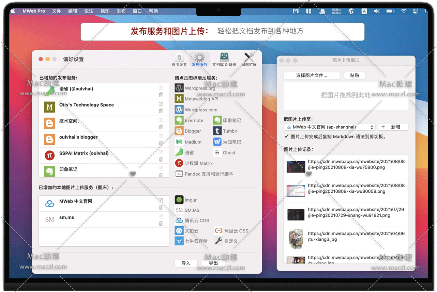437x292 pixels.
Task: Open the volume control in the menu bar
Action: click(x=377, y=11)
